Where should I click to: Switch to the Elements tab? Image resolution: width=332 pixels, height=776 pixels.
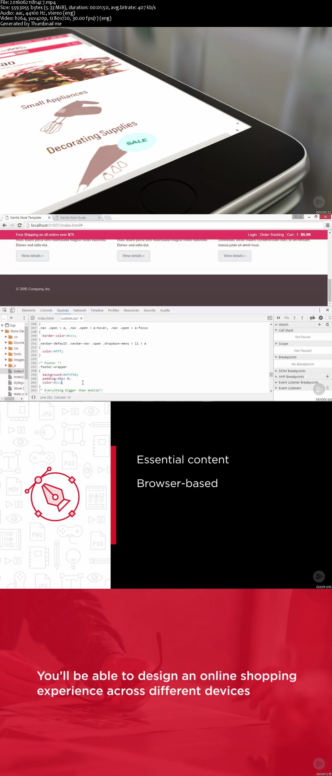[29, 310]
